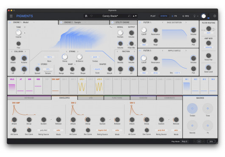Toggle the SEQ power icon in top bar
The height and width of the screenshot is (157, 225).
183,16
